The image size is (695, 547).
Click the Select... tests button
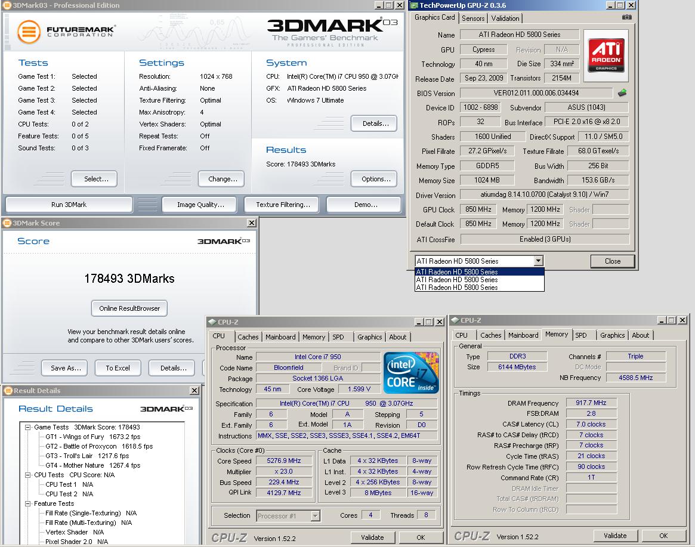pos(95,179)
